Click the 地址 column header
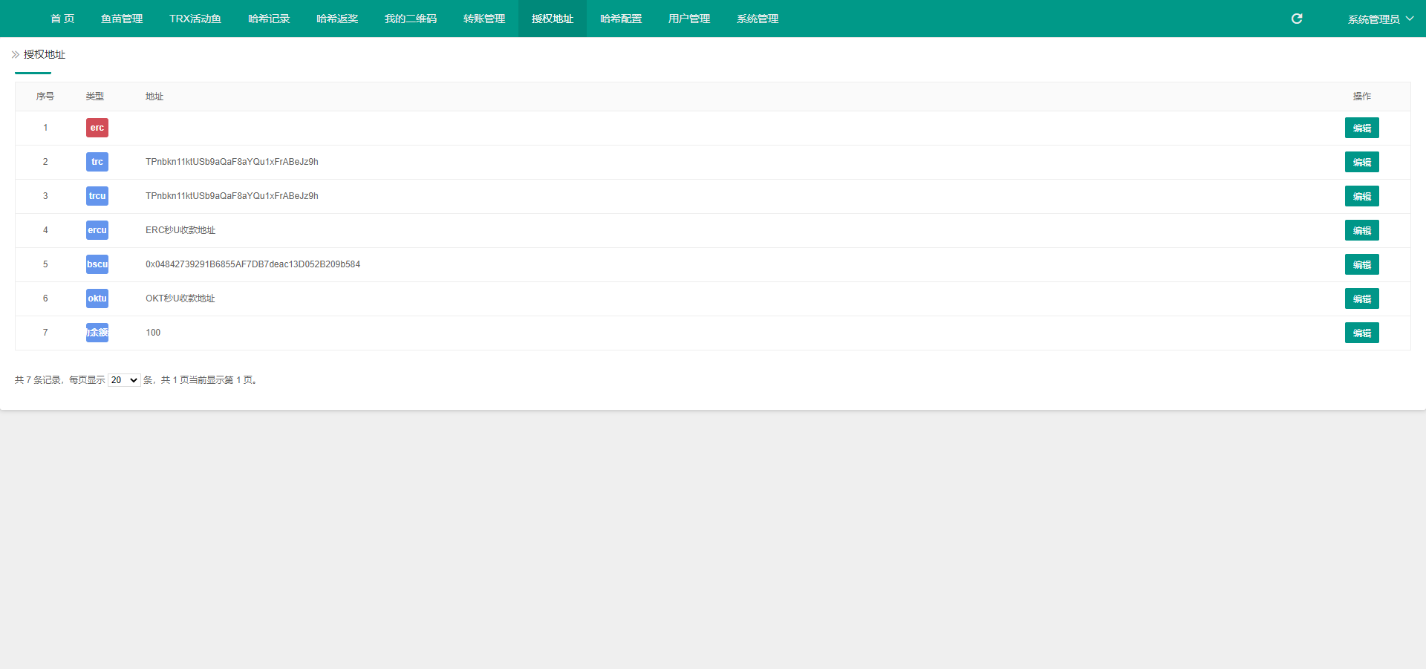1426x669 pixels. point(154,97)
